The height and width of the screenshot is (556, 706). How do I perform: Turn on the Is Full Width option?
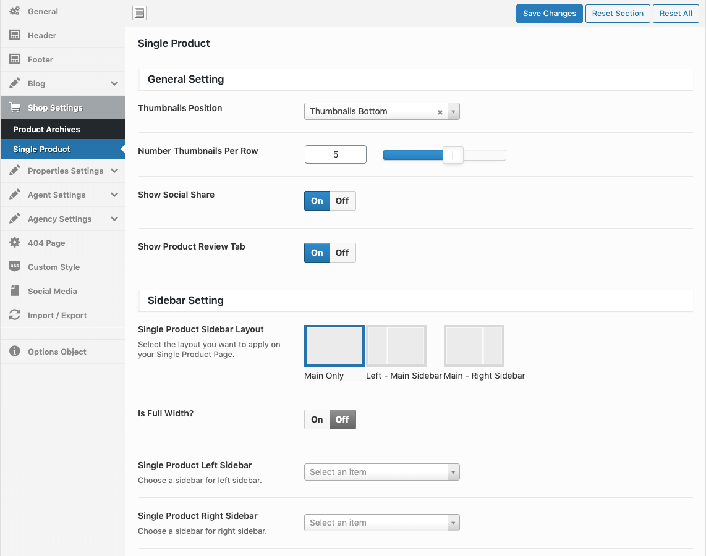tap(317, 419)
